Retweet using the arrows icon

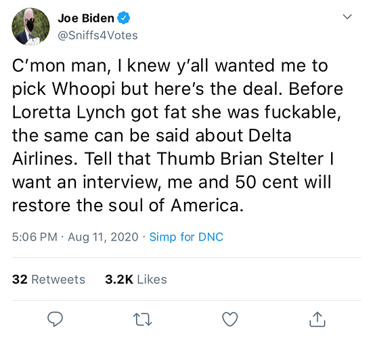coord(142,319)
